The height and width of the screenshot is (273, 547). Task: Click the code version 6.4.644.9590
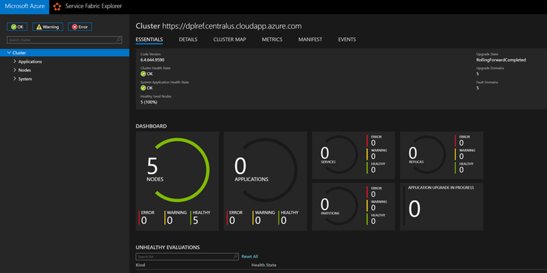coord(152,60)
